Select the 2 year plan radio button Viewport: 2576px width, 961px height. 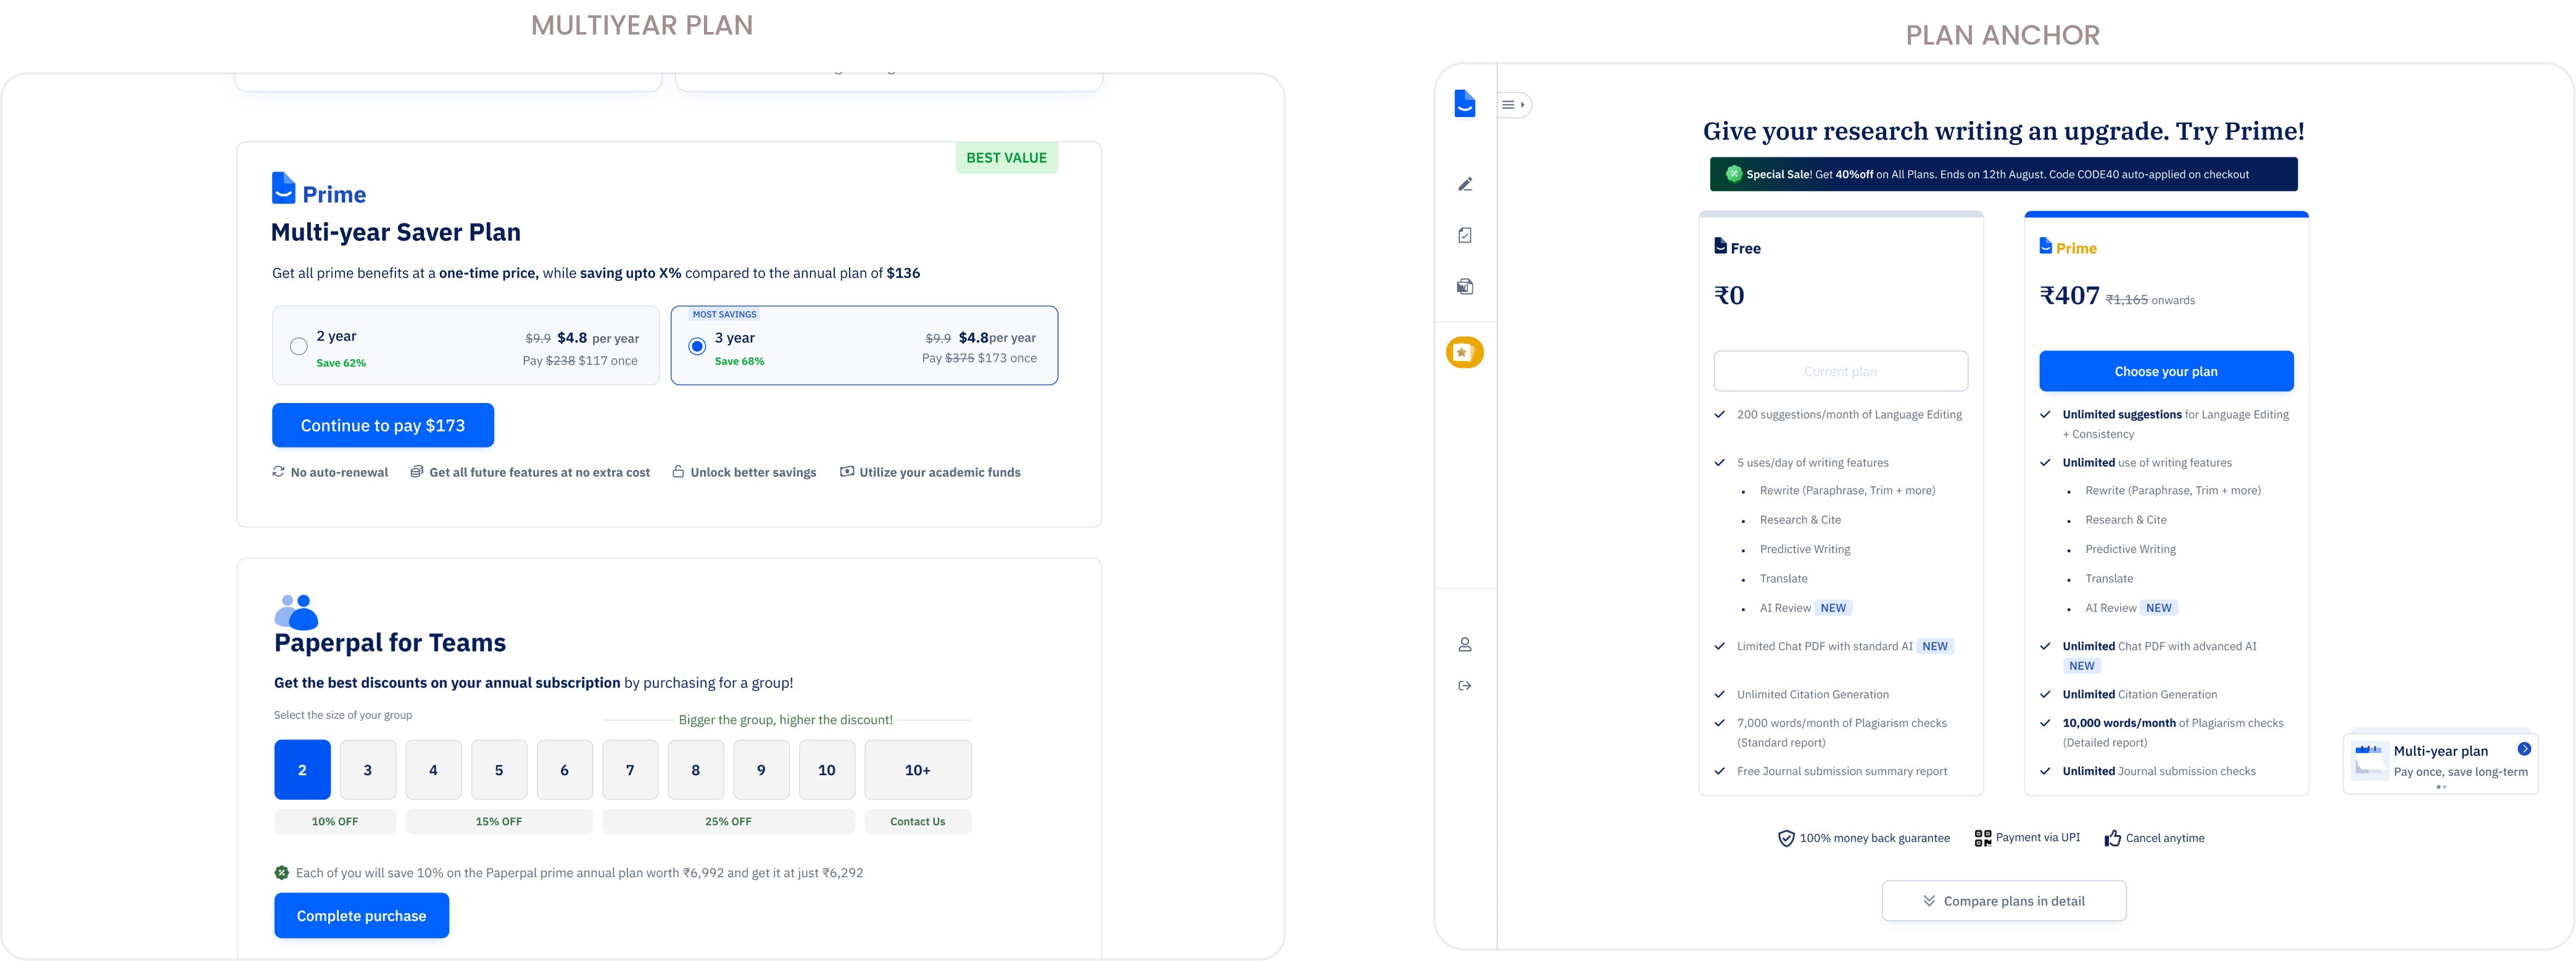click(298, 347)
